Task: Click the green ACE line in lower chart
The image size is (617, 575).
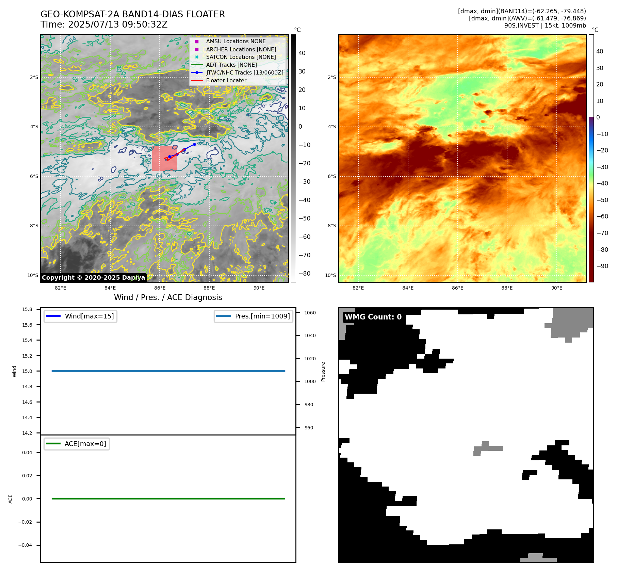Action: tap(168, 498)
